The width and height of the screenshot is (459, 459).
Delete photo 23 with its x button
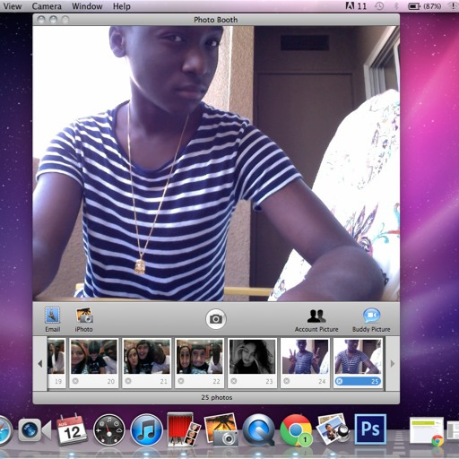(x=234, y=381)
